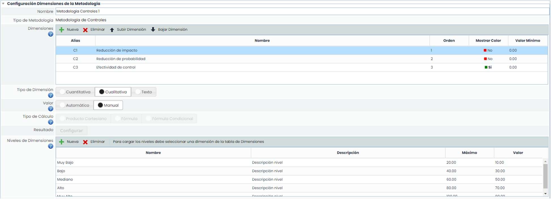
Task: Click the Subir Dimensión up arrow icon
Action: tap(112, 30)
